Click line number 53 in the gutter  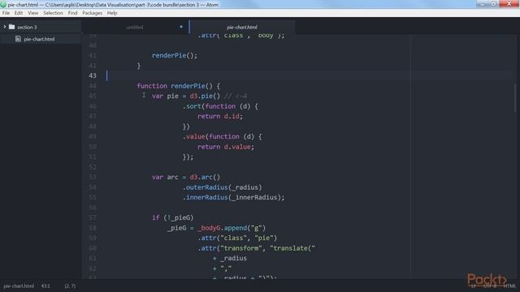click(x=92, y=177)
